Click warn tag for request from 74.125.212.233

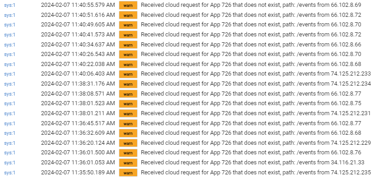pyautogui.click(x=128, y=74)
